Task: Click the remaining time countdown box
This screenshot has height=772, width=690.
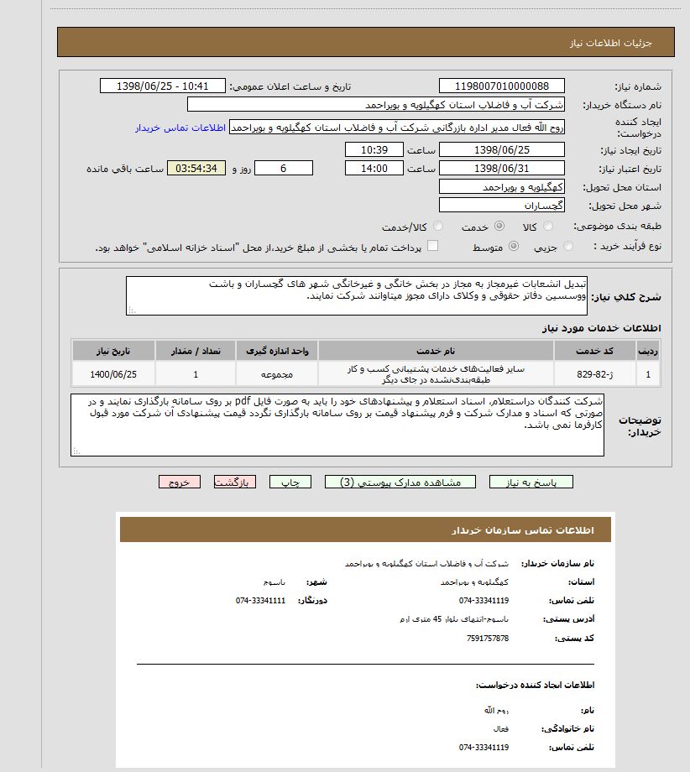Action: tap(196, 169)
